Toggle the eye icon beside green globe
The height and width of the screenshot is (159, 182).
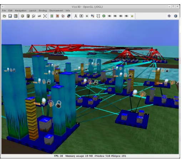coord(110,16)
